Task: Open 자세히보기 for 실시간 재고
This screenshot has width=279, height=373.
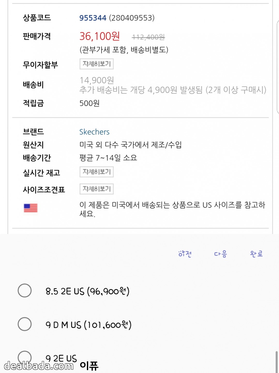Action: [x=96, y=172]
